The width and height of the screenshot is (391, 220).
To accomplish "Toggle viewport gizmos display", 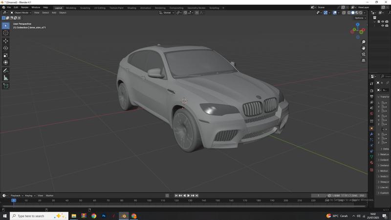I will 326,13.
